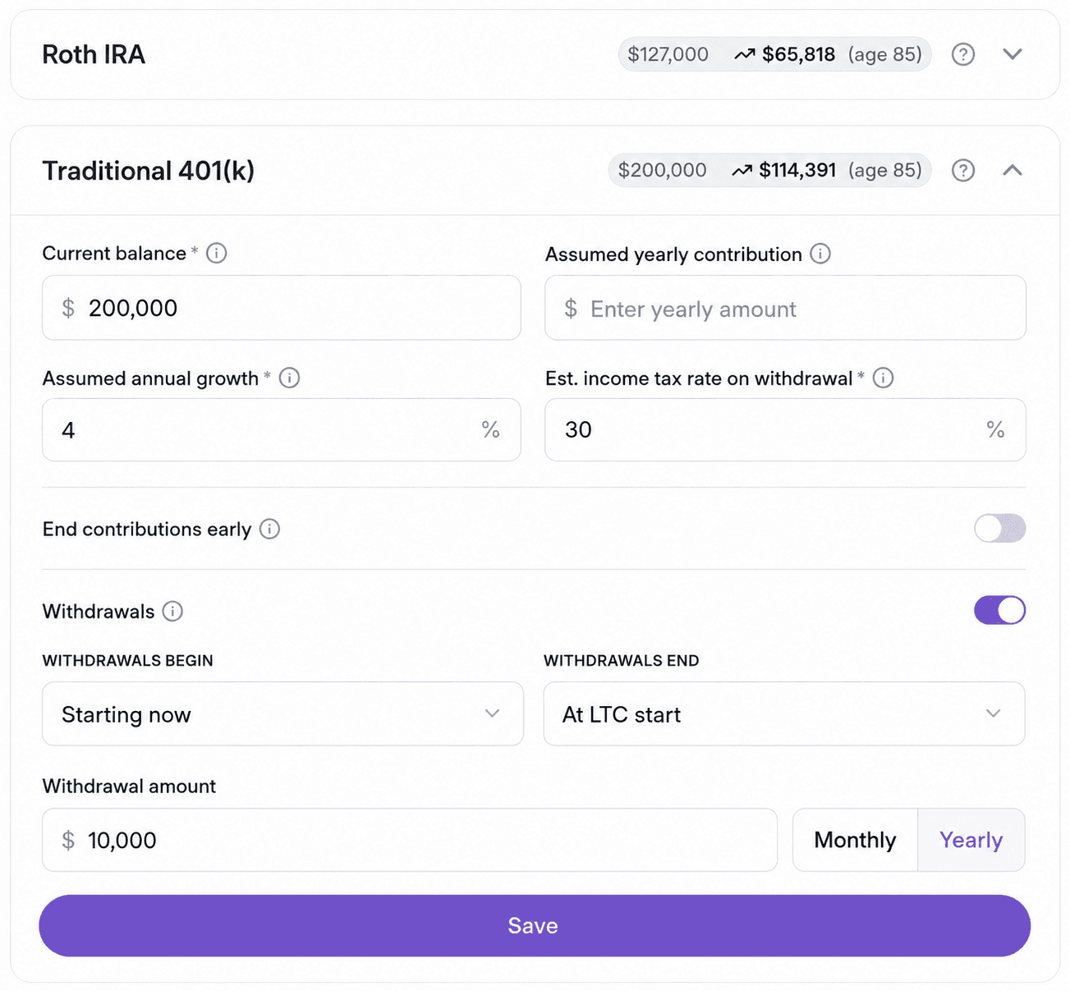Click the Withdrawals info icon

(172, 611)
